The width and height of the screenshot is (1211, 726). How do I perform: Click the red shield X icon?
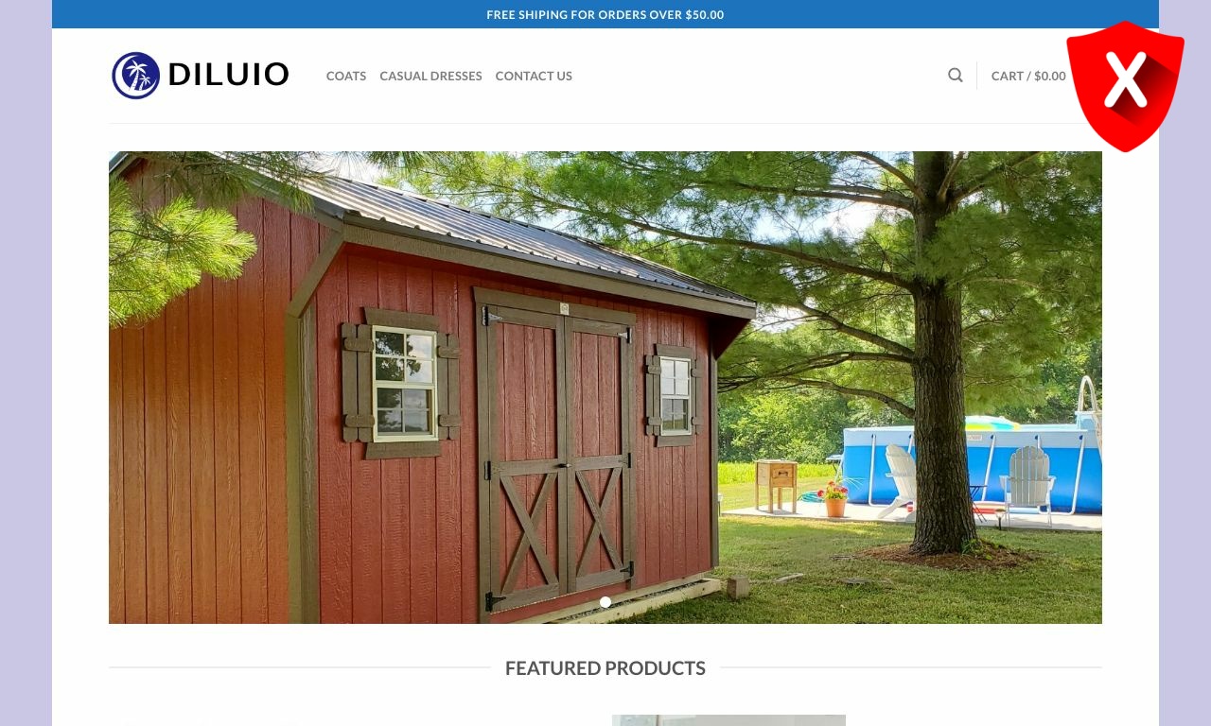pos(1126,86)
